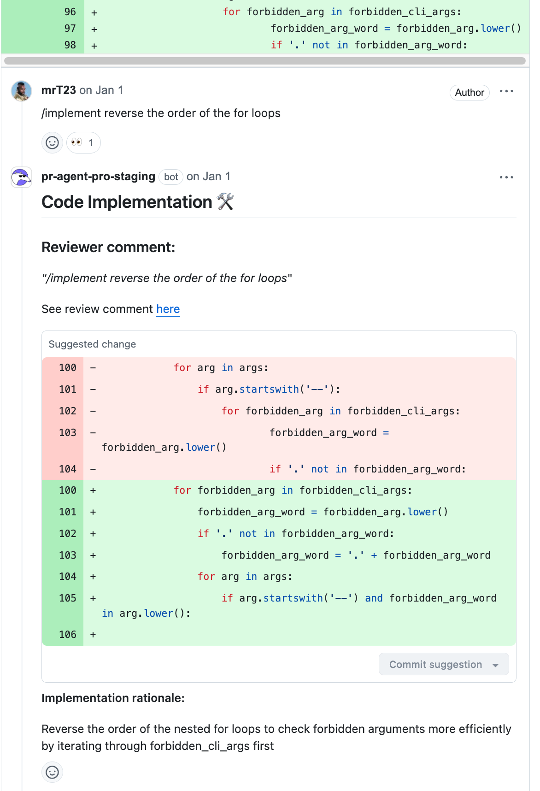The width and height of the screenshot is (540, 791).
Task: Open options menu for bot comment
Action: click(x=506, y=177)
